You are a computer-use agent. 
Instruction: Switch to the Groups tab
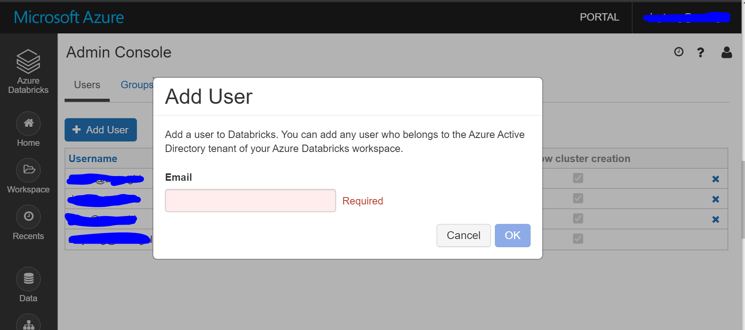tap(137, 85)
